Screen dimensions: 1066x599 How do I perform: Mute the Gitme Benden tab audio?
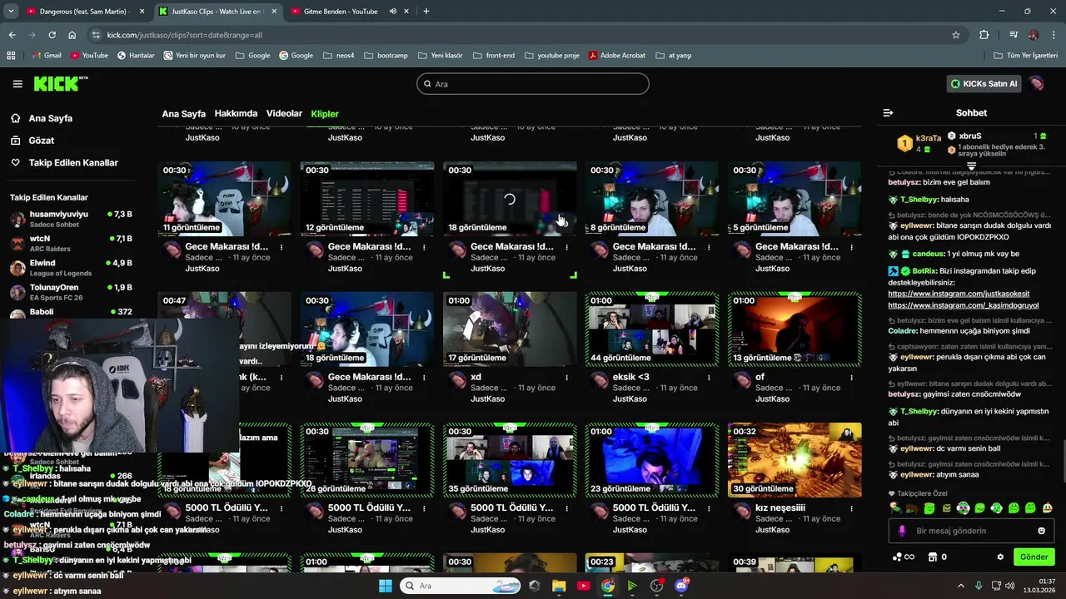click(393, 12)
